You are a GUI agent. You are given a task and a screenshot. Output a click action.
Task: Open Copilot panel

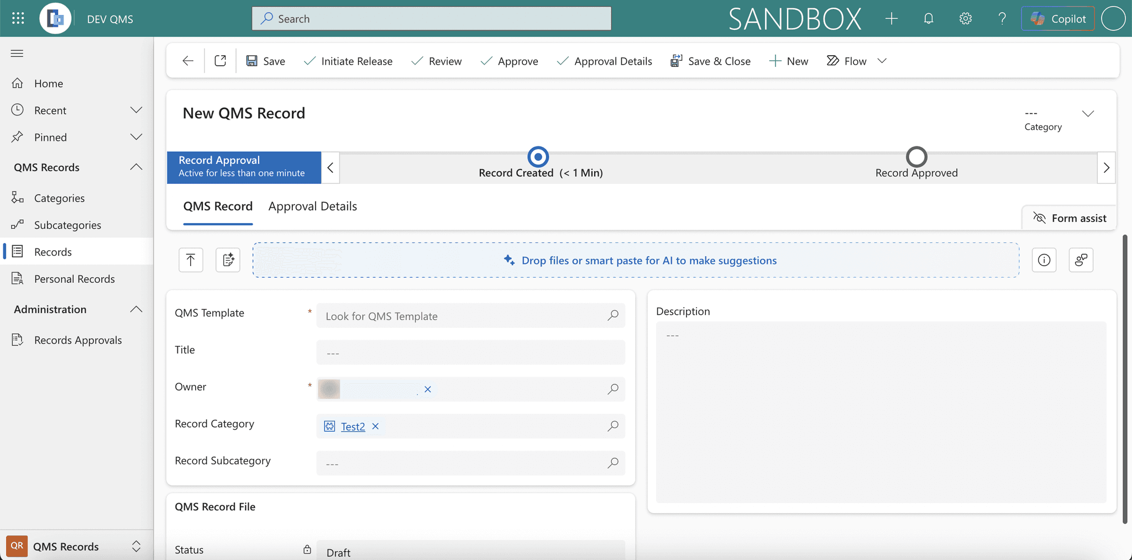click(x=1058, y=18)
